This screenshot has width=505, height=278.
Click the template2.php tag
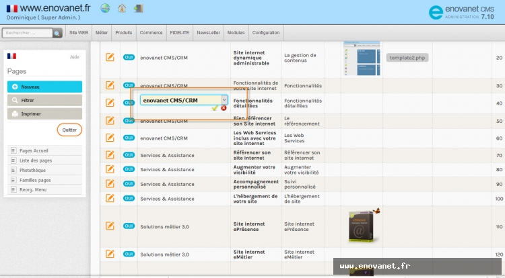407,58
